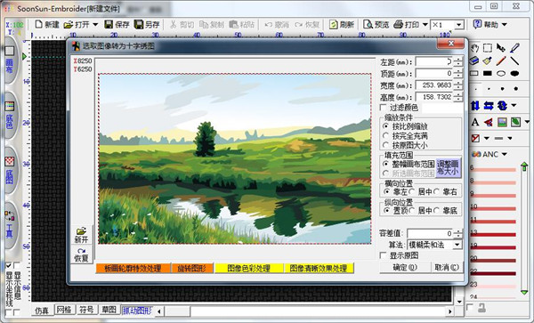534x323 pixels.
Task: Switch to the 网格 view tab
Action: click(64, 310)
